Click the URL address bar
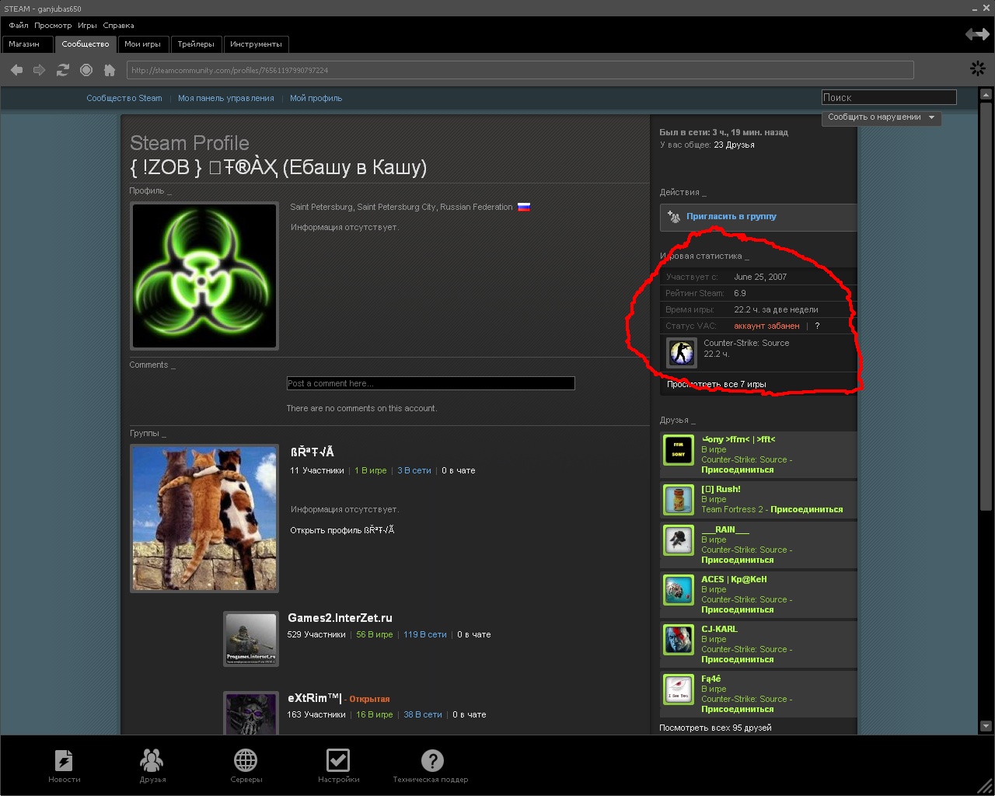The height and width of the screenshot is (796, 995). pos(521,70)
